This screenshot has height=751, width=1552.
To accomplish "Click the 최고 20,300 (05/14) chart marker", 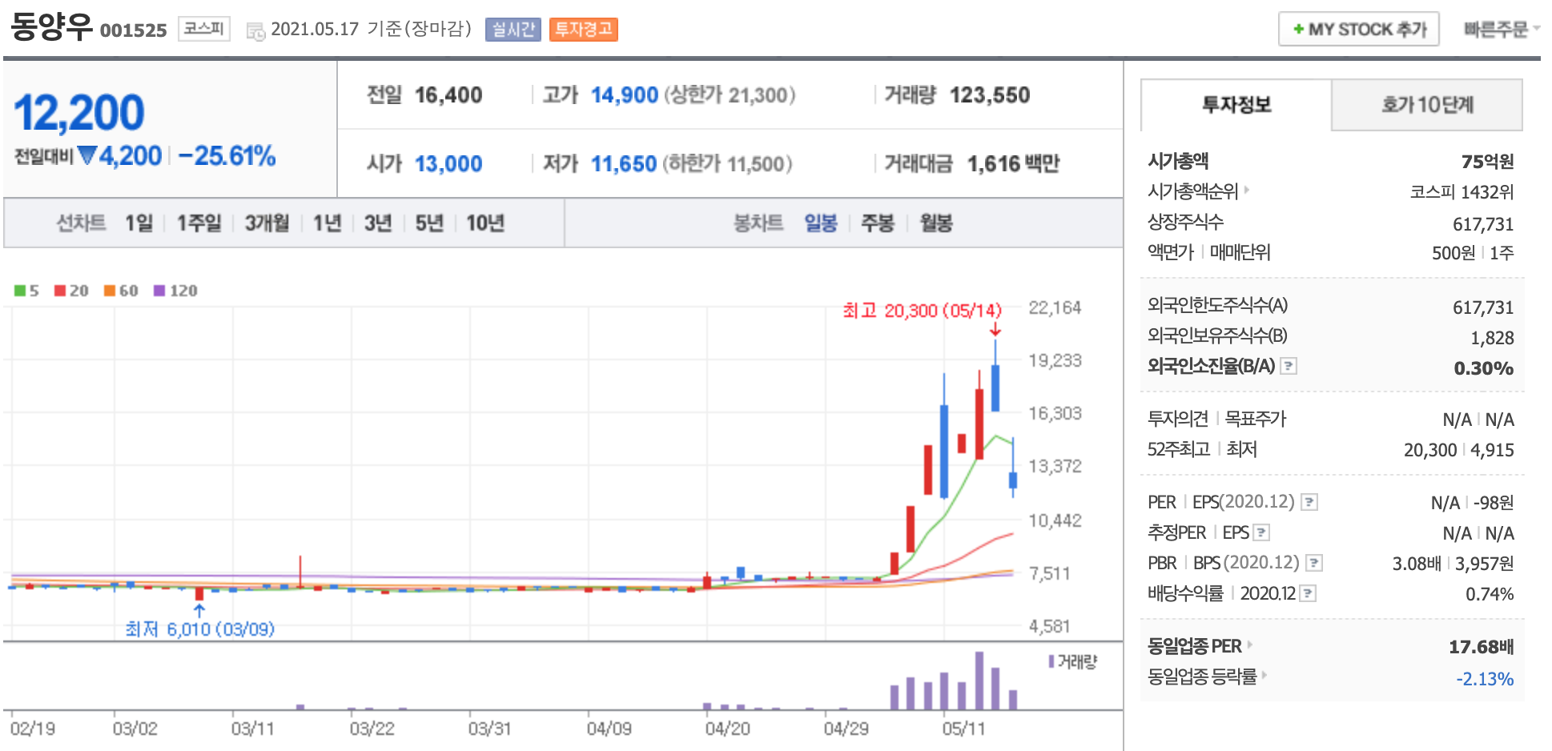I will pyautogui.click(x=922, y=310).
